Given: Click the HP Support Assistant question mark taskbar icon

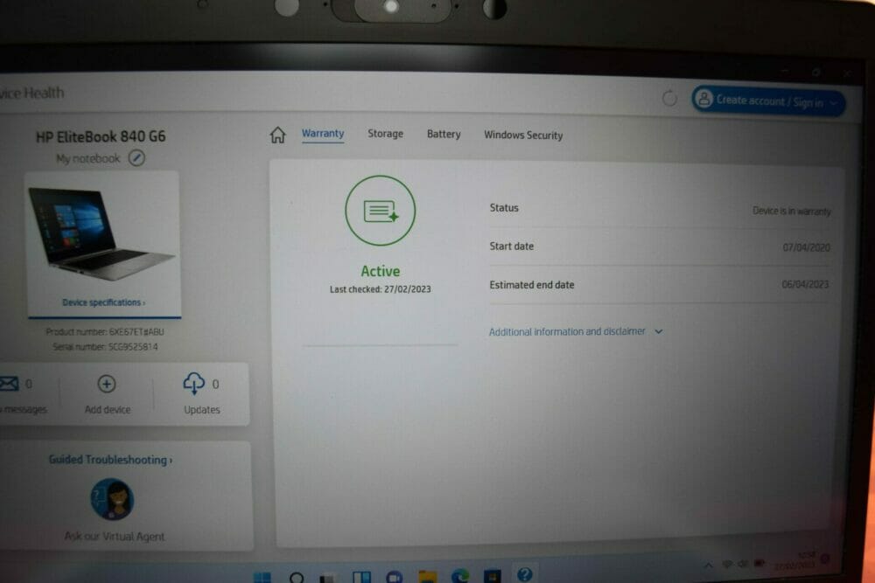Looking at the screenshot, I should (x=524, y=574).
